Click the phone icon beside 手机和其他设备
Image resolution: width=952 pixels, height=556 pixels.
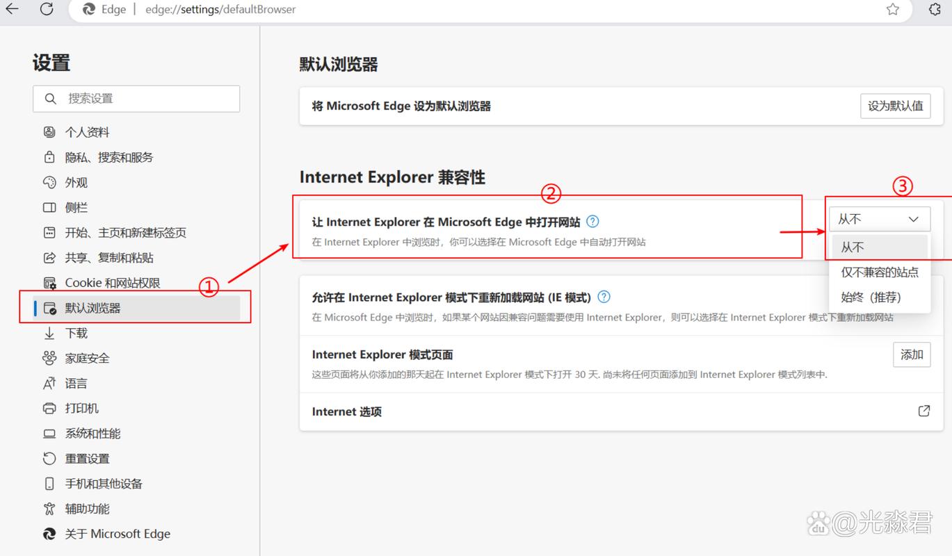coord(49,484)
